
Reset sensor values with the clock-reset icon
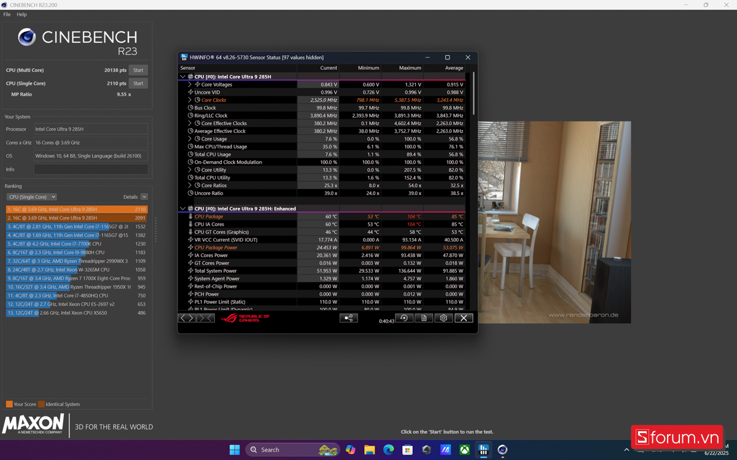[x=404, y=318]
